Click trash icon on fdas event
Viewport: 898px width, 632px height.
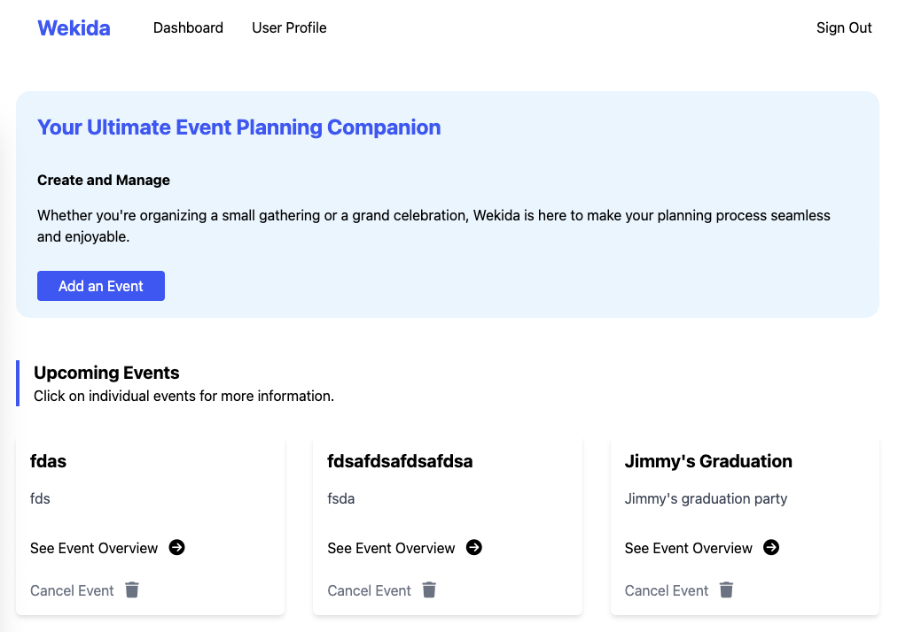coord(132,590)
